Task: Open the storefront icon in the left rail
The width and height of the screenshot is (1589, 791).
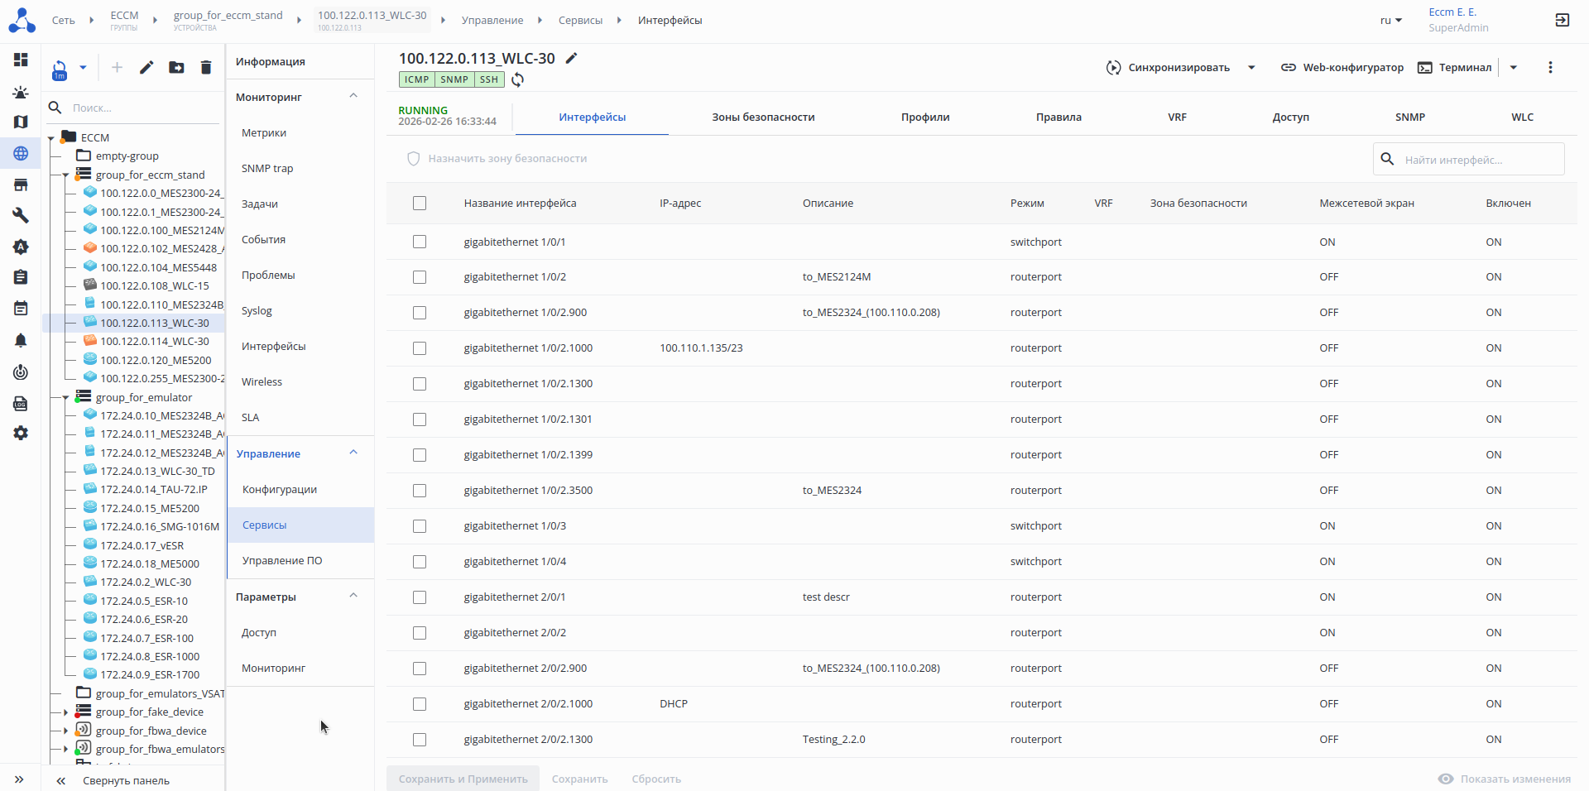Action: coord(21,185)
